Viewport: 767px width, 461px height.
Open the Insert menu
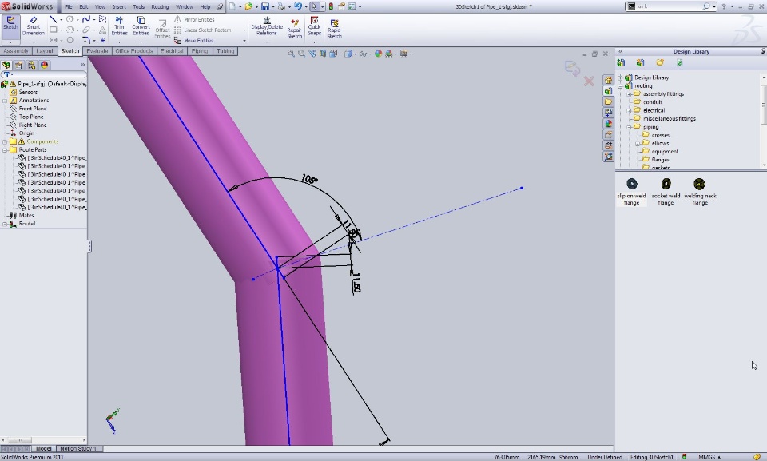[119, 7]
